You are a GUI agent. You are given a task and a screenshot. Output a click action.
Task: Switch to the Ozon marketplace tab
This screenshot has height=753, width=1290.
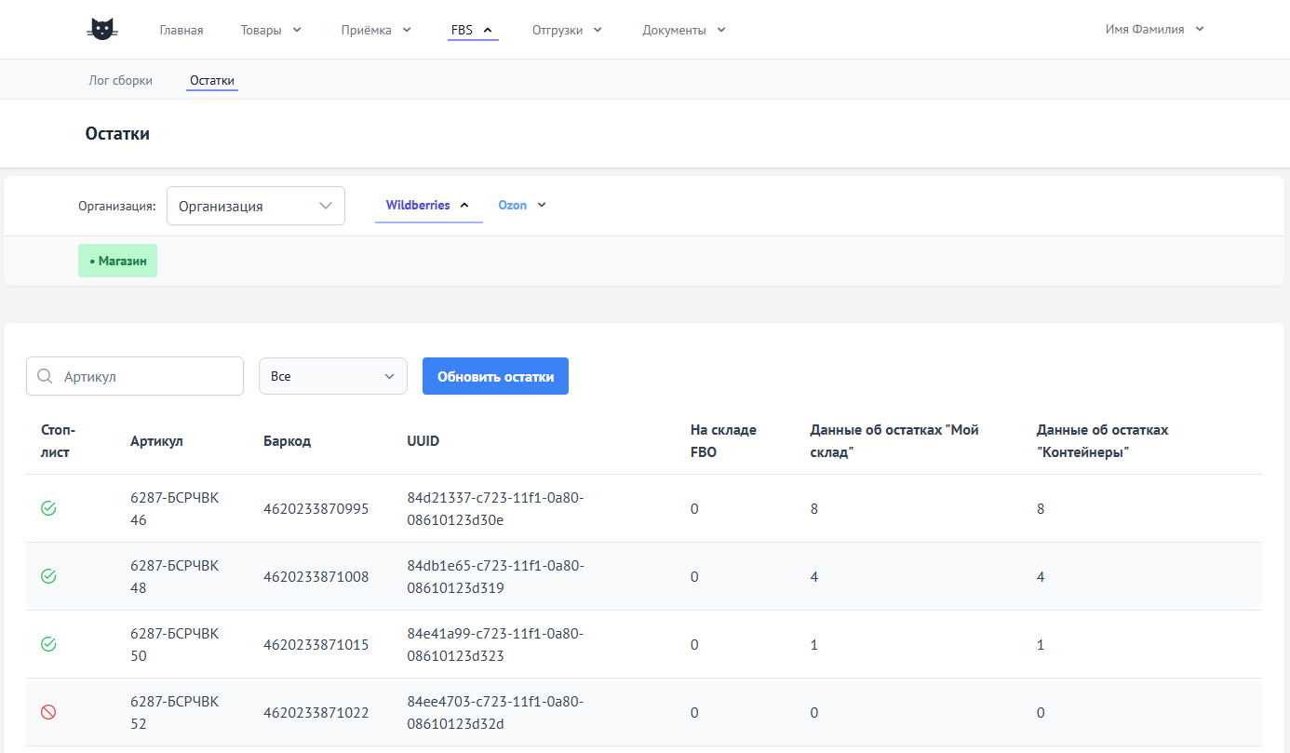[x=522, y=205]
